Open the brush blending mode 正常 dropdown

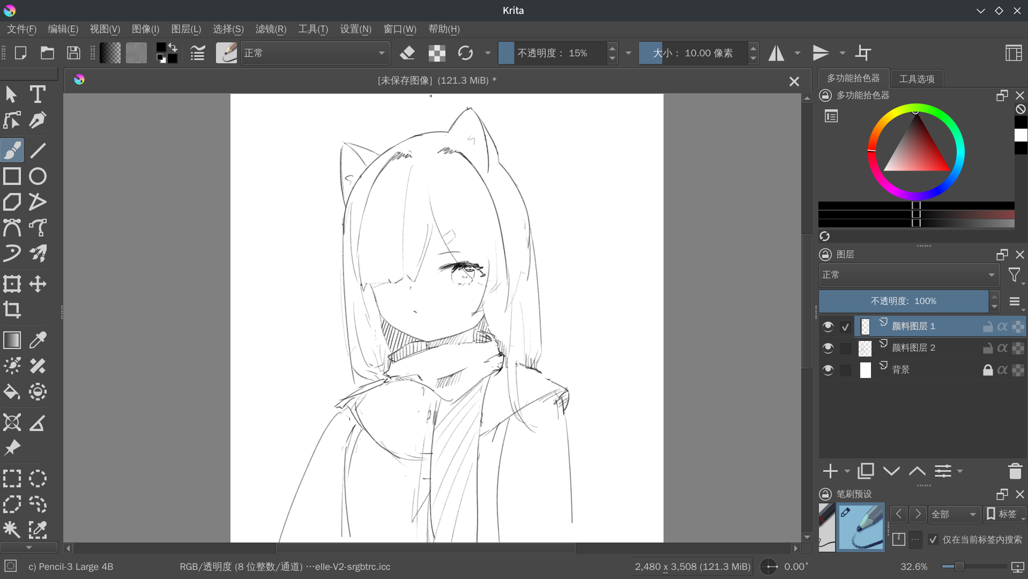[x=315, y=53]
